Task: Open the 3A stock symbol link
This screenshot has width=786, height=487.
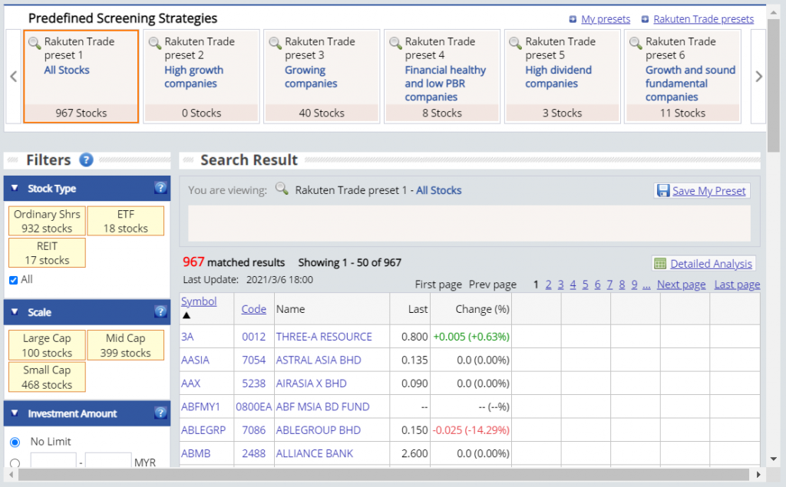Action: pyautogui.click(x=187, y=337)
